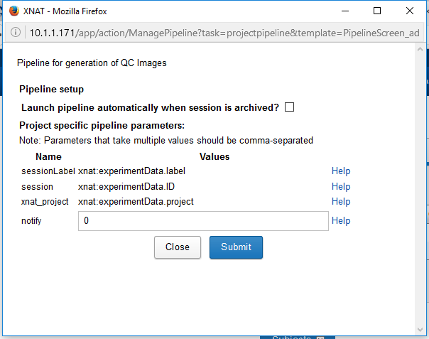Image resolution: width=429 pixels, height=339 pixels.
Task: Open Help for xnat_project parameter
Action: 341,202
